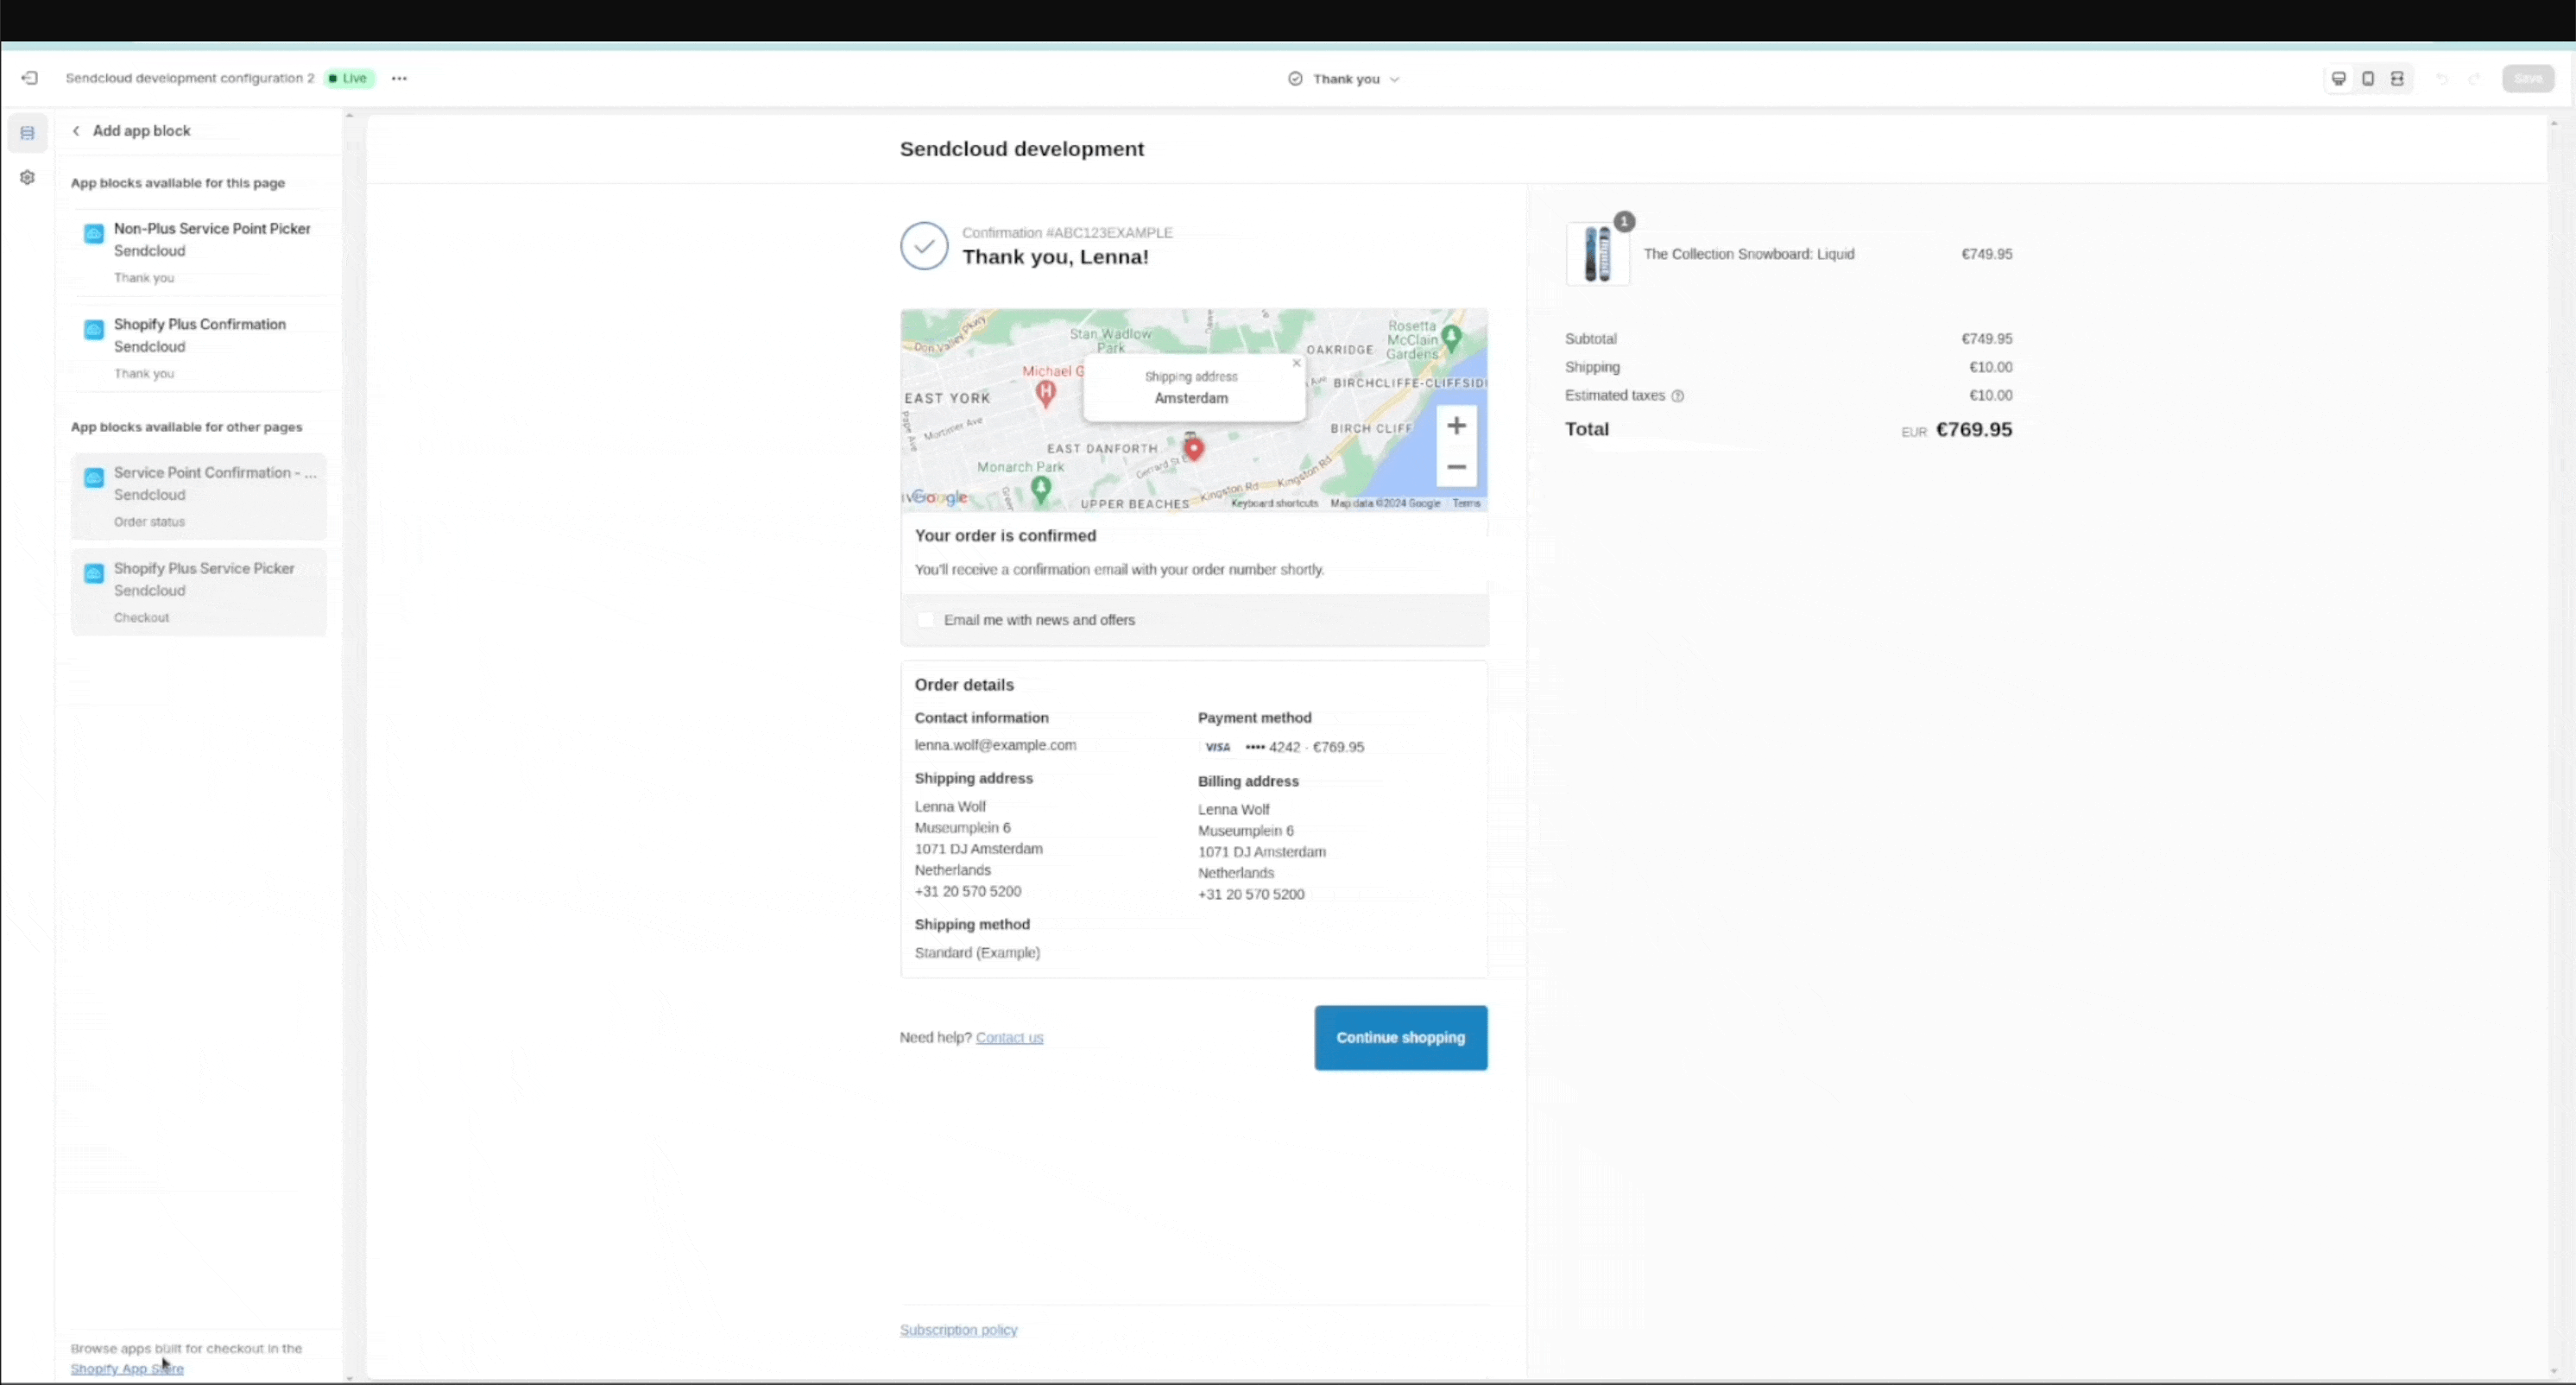2576x1385 pixels.
Task: Select Shopify Plus Service Picker block
Action: point(198,592)
